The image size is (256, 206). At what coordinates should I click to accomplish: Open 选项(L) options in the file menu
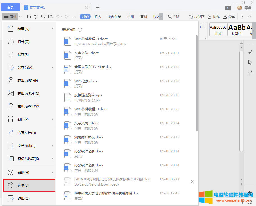click(29, 185)
